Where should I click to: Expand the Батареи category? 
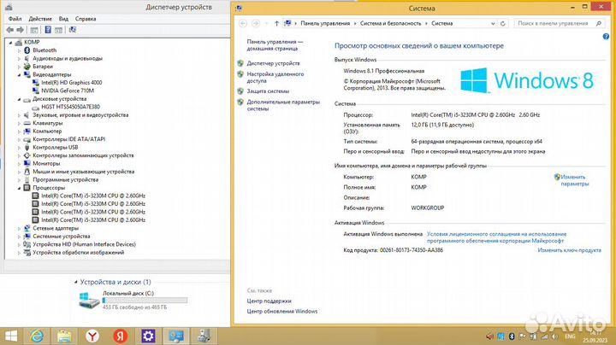coord(19,67)
